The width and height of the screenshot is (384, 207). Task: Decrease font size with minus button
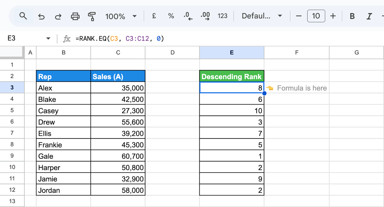299,16
